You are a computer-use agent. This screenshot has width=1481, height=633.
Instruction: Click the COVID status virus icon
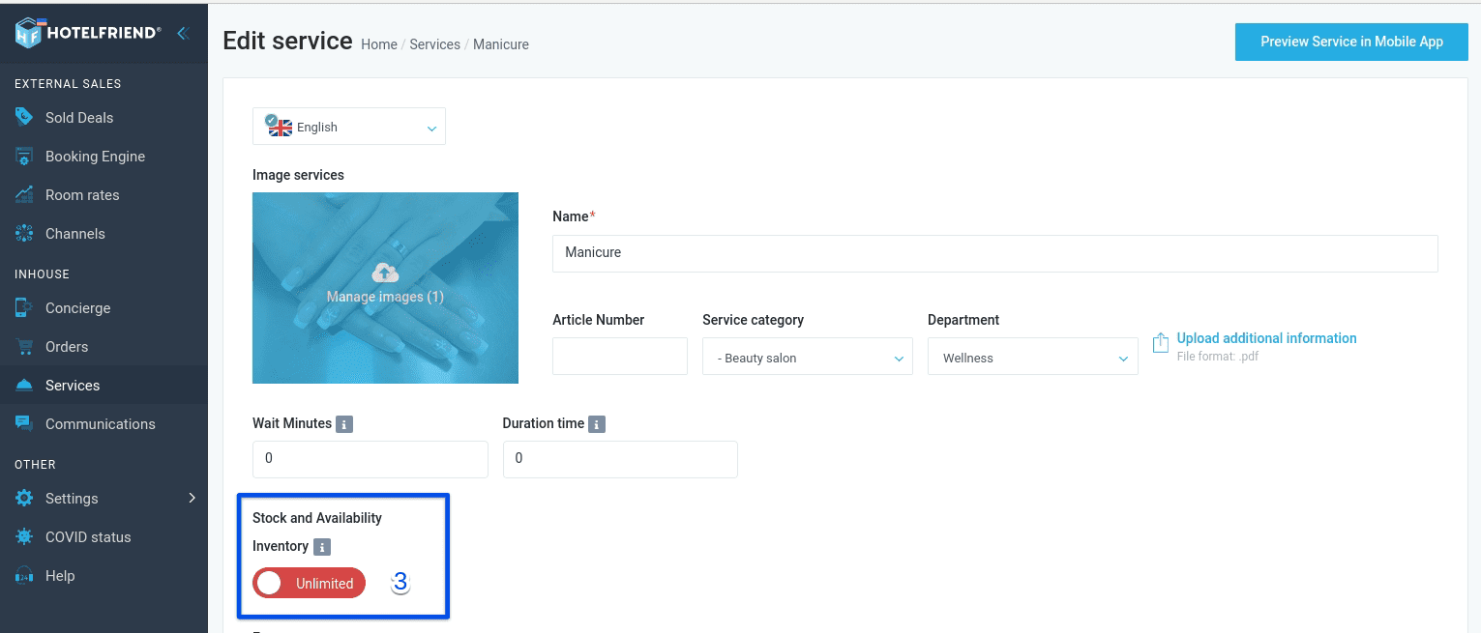(24, 536)
